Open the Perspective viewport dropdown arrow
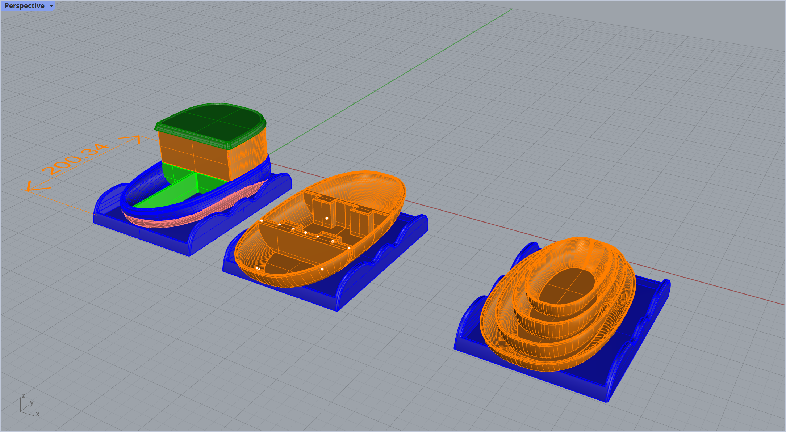Image resolution: width=786 pixels, height=432 pixels. pos(51,6)
